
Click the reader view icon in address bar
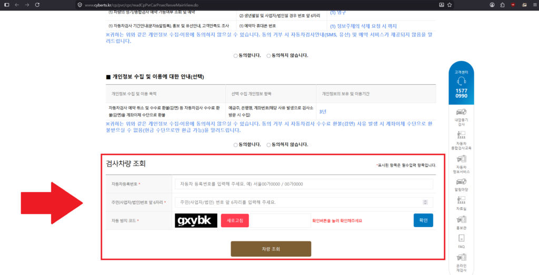click(x=442, y=5)
